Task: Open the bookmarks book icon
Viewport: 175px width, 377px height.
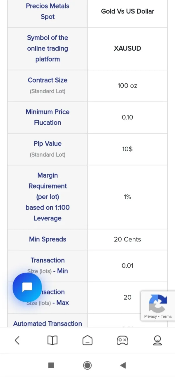Action: pos(52,340)
